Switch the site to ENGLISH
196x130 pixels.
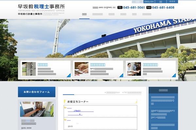pyautogui.click(x=149, y=2)
